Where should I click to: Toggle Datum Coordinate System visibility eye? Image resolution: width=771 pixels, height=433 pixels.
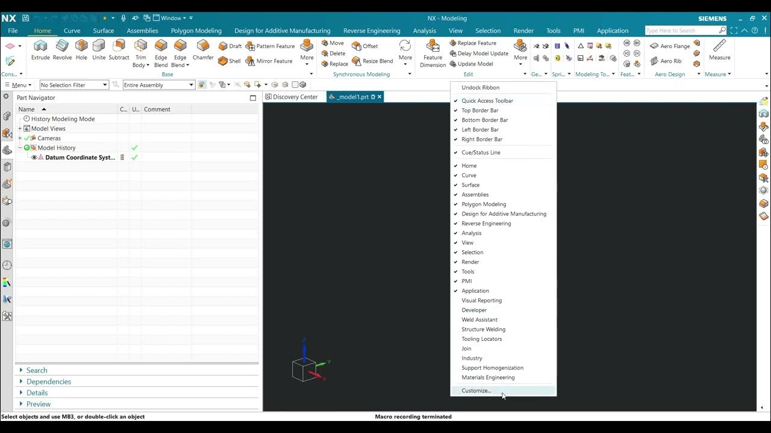pos(34,158)
